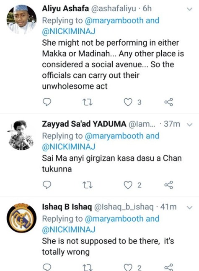Reply to Aliyu Ashafa's tweet
The height and width of the screenshot is (271, 199).
[x=47, y=102]
